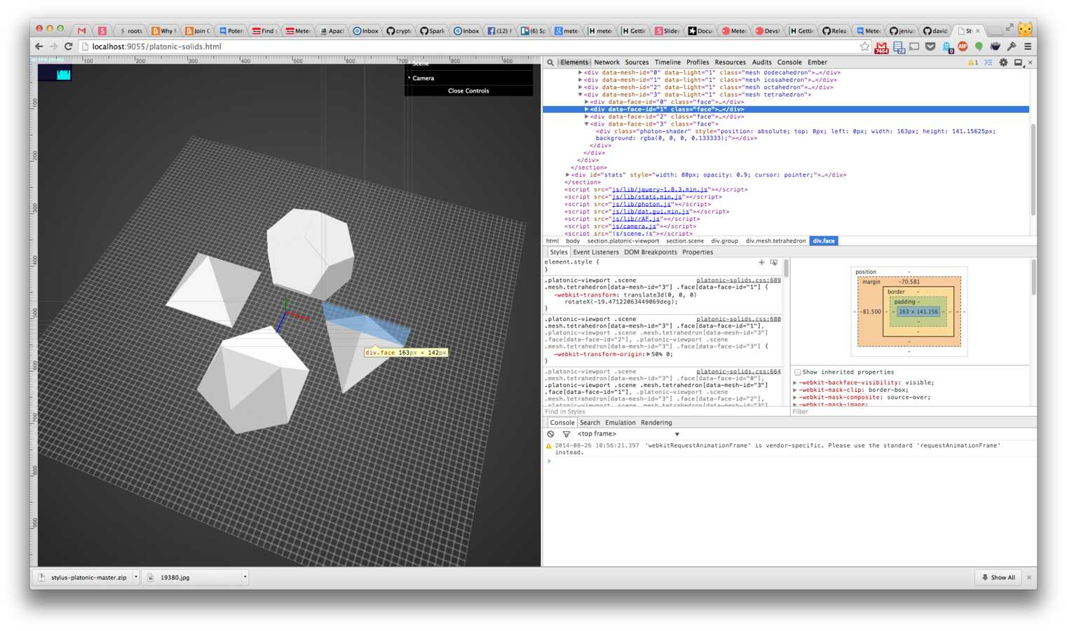Click the Show All downloads button
Image resolution: width=1067 pixels, height=631 pixels.
coord(998,578)
